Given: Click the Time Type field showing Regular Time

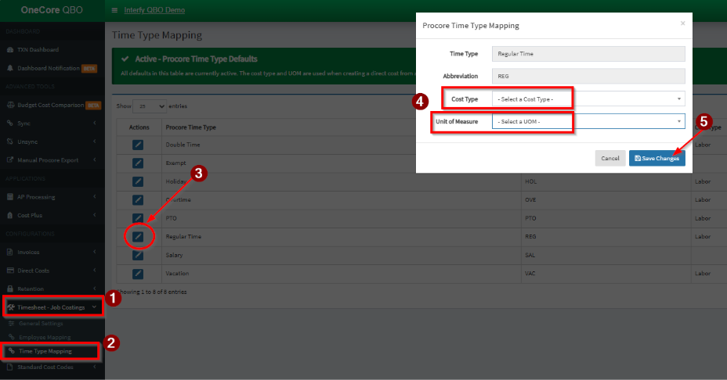Looking at the screenshot, I should click(588, 54).
